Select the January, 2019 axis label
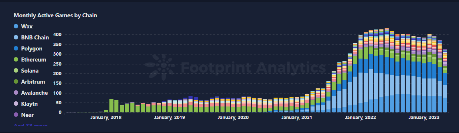 point(169,118)
